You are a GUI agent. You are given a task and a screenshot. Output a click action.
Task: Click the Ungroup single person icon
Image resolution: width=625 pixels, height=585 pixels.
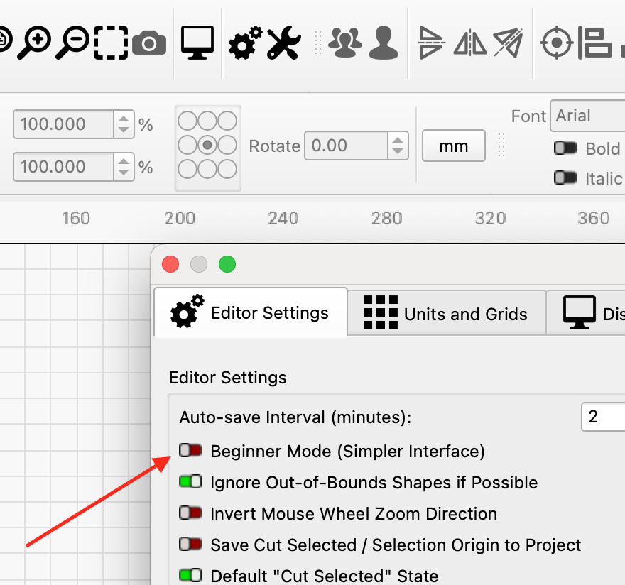point(384,43)
